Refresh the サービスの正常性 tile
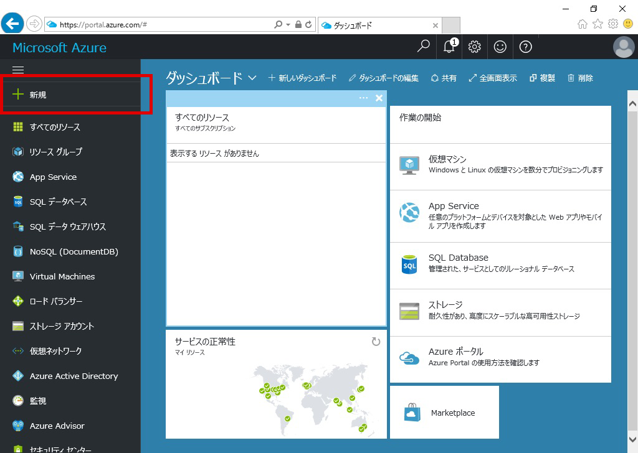638x453 pixels. point(376,342)
